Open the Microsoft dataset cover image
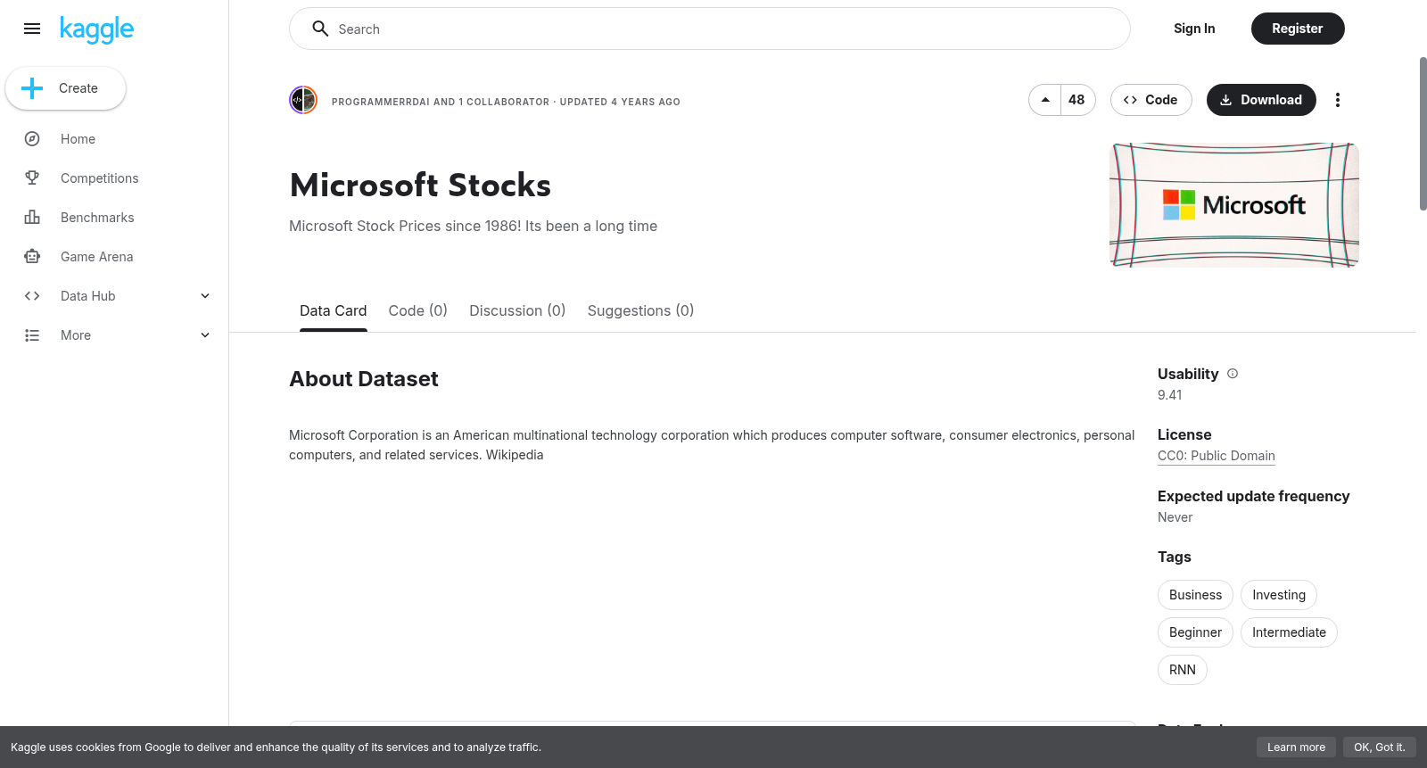The height and width of the screenshot is (768, 1427). point(1234,205)
